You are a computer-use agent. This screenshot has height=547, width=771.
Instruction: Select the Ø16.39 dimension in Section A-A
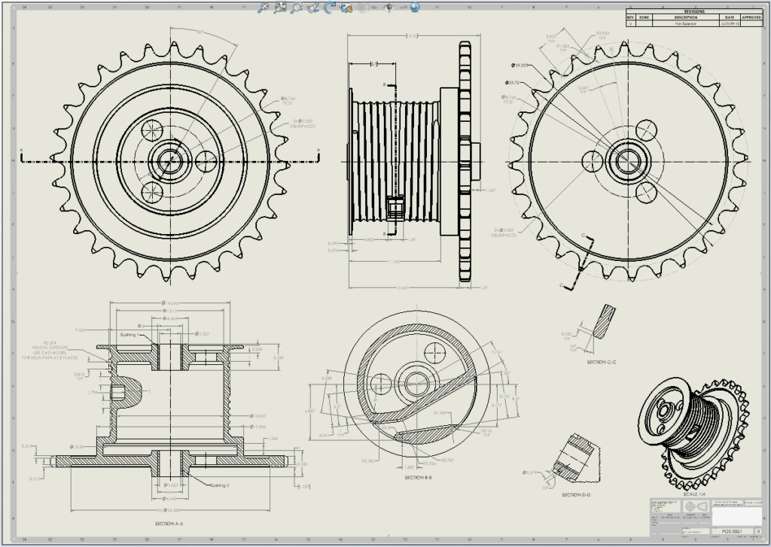click(77, 447)
